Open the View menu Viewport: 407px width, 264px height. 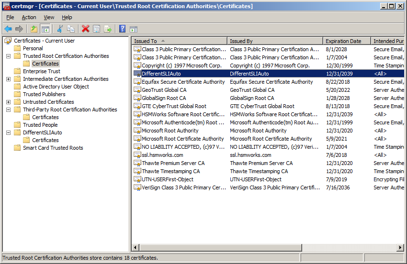(49, 17)
